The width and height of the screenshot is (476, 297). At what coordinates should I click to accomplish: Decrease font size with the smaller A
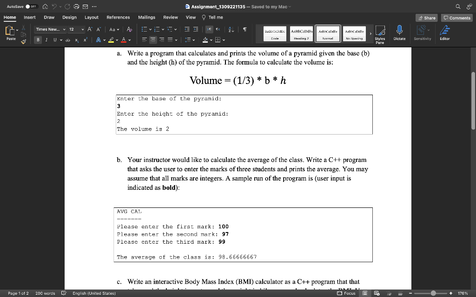pos(99,29)
